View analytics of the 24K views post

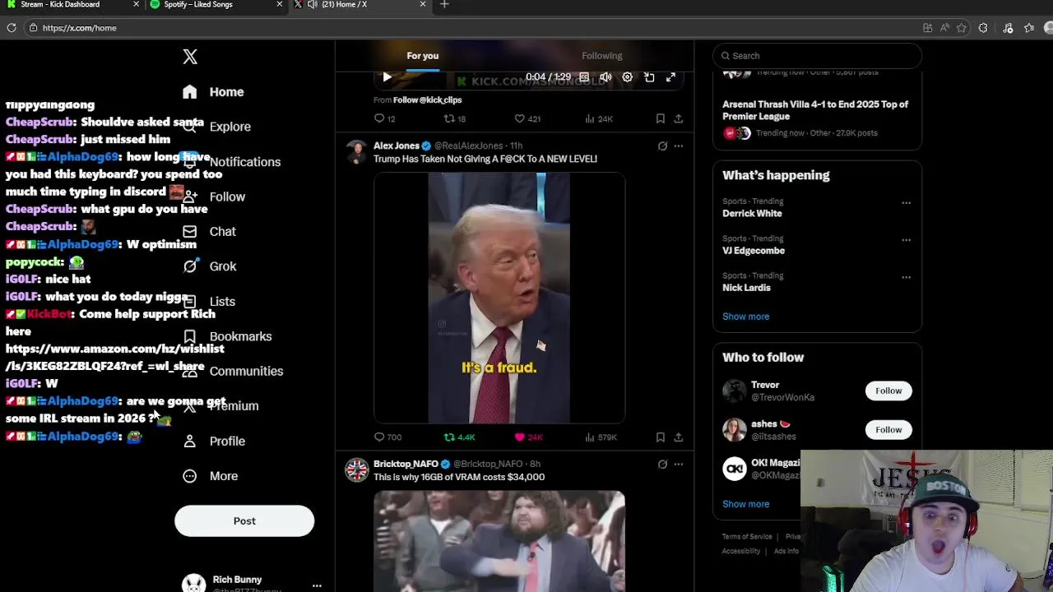click(x=599, y=119)
